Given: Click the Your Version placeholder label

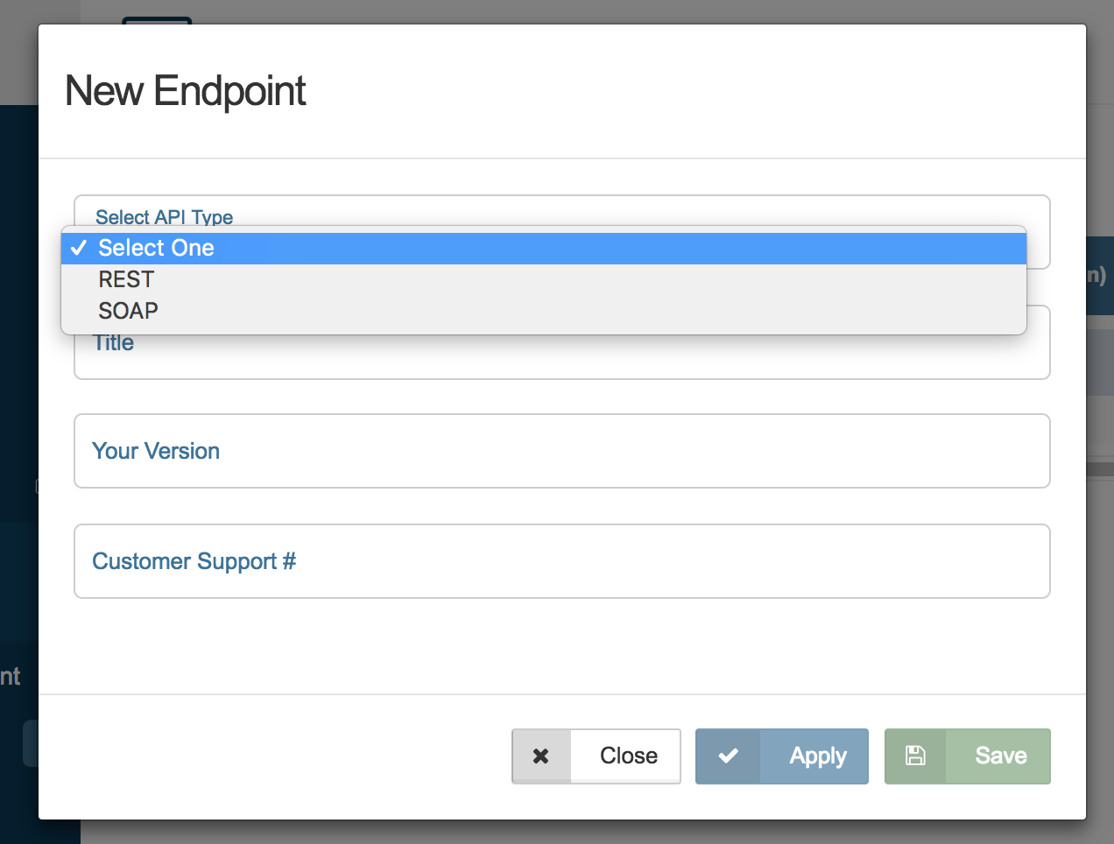Looking at the screenshot, I should click(155, 451).
